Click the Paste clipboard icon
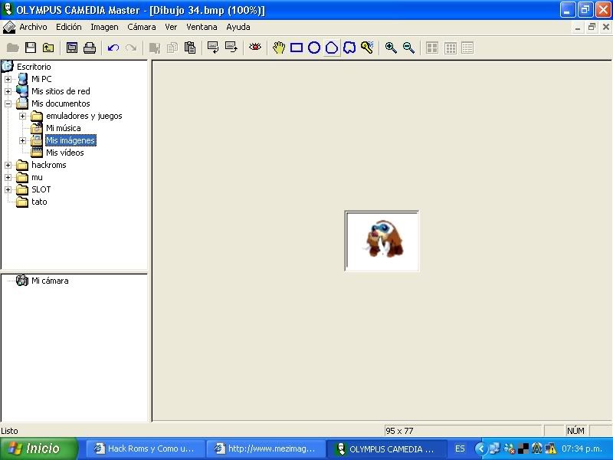This screenshot has width=613, height=460. pyautogui.click(x=190, y=48)
